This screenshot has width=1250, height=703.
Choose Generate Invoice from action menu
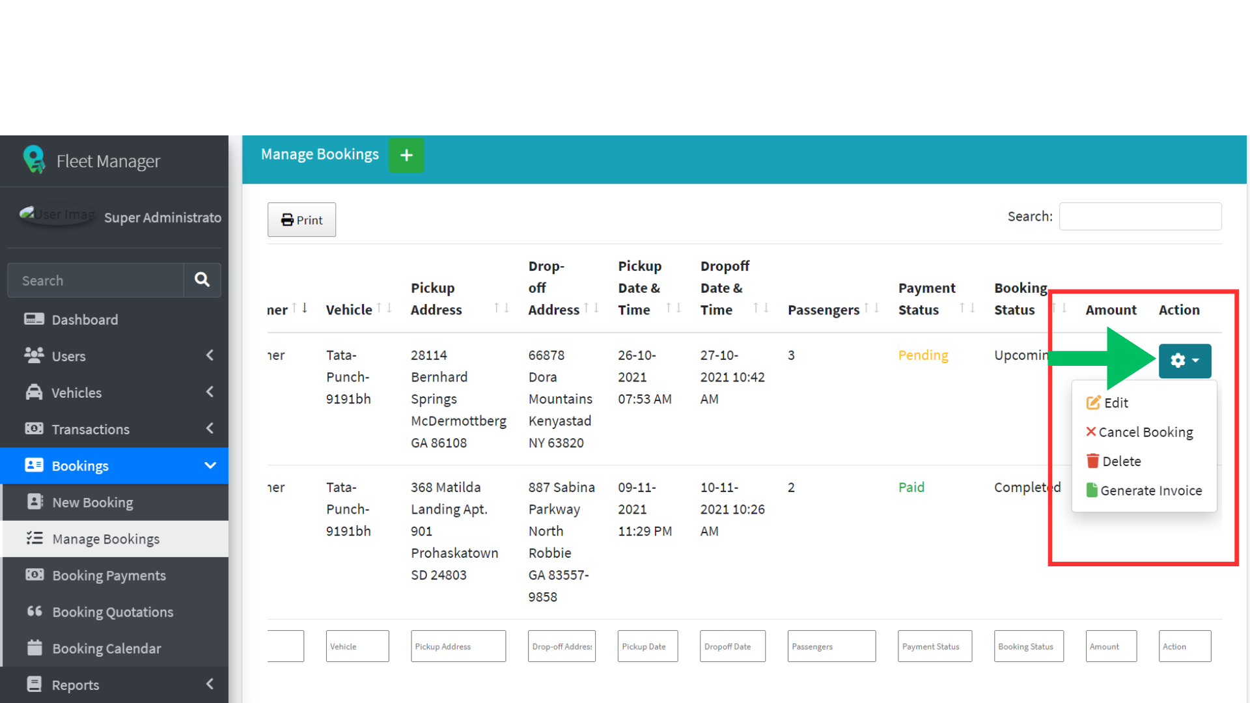coord(1144,491)
